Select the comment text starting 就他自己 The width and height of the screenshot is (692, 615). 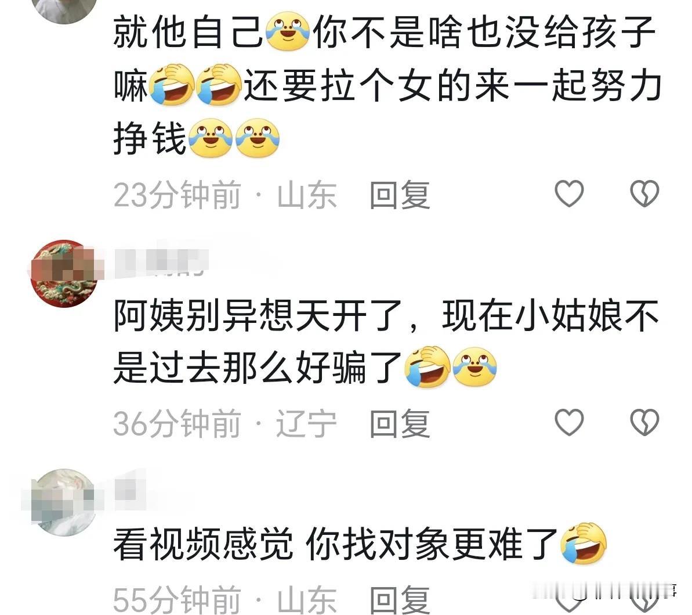point(387,85)
